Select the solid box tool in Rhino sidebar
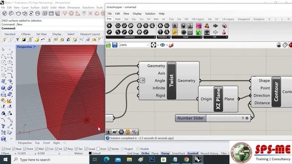 click(3, 88)
